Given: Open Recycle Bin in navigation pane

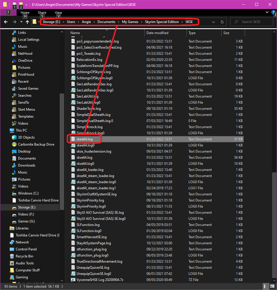Looking at the screenshot, I should (24, 256).
